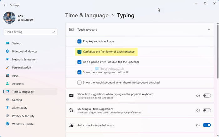Screen dimensions: 219x137
Task: Click the Bluetooth & devices icon
Action: click(x=7, y=51)
